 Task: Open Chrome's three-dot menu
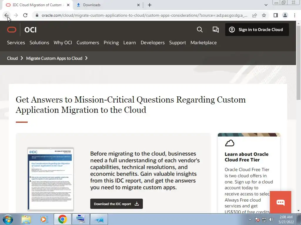point(295,15)
